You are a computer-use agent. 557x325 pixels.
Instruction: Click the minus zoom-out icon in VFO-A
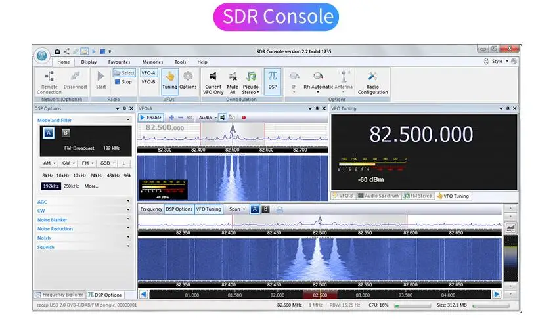[x=181, y=118]
